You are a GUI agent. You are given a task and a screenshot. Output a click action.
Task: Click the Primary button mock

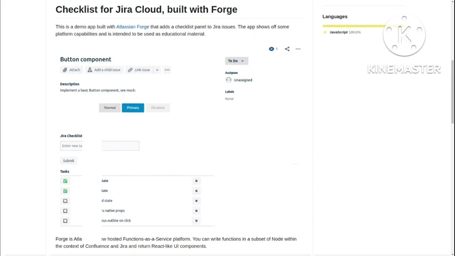click(x=133, y=108)
